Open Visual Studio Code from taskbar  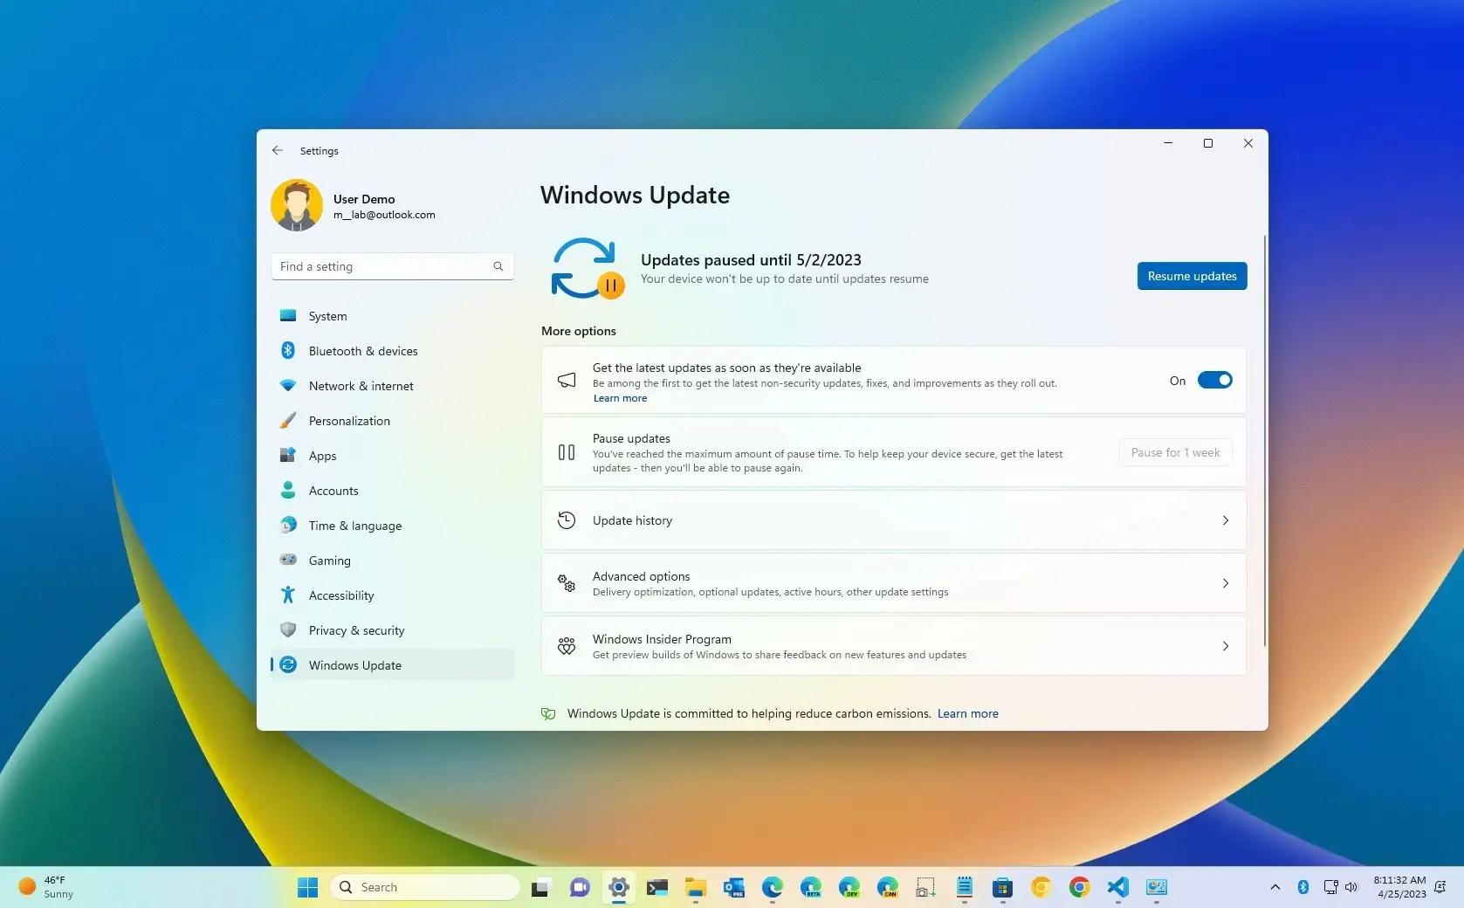(1117, 887)
